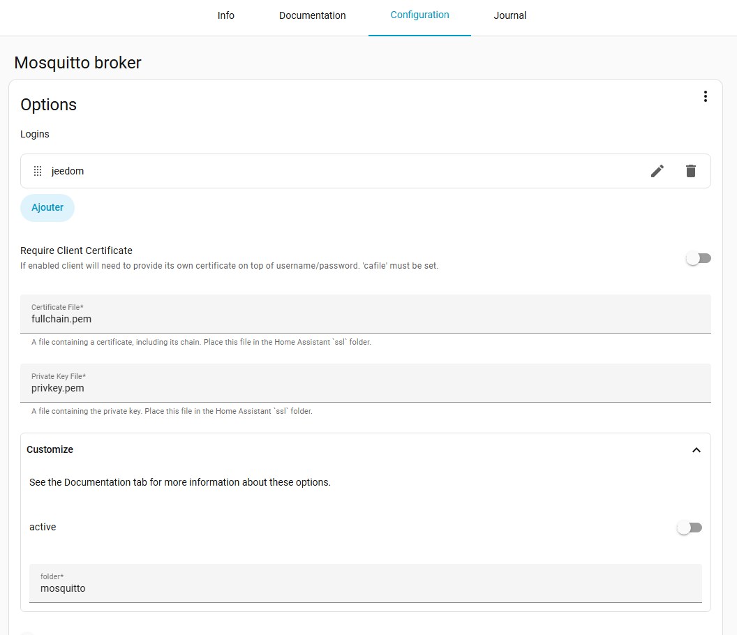737x635 pixels.
Task: Click the Mosquitto broker page title
Action: coord(77,63)
